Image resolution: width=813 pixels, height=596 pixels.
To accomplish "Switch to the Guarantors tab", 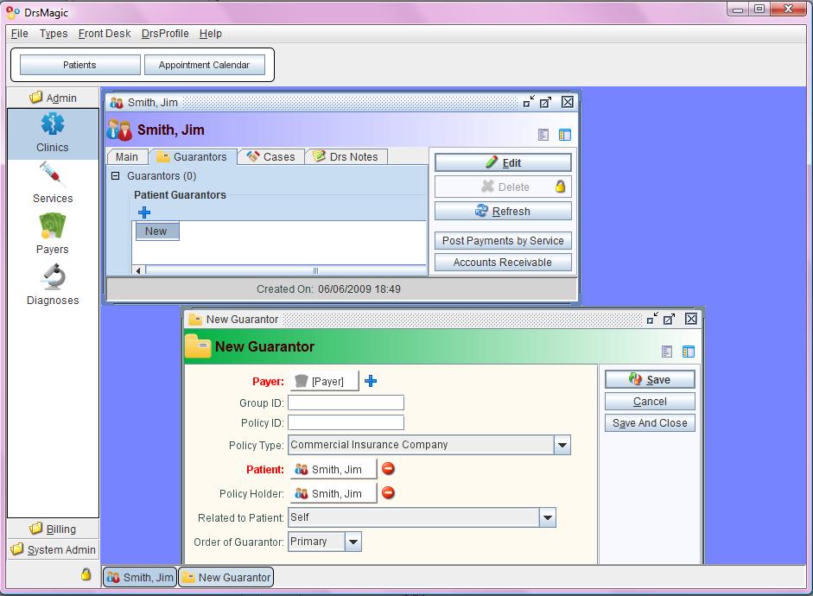I will tap(193, 156).
